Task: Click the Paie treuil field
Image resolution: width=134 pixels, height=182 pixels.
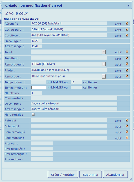Action: 69,126
